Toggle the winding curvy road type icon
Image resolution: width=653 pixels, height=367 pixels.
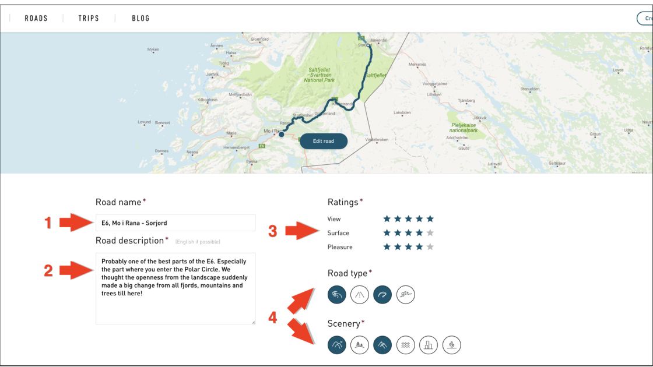(x=336, y=295)
